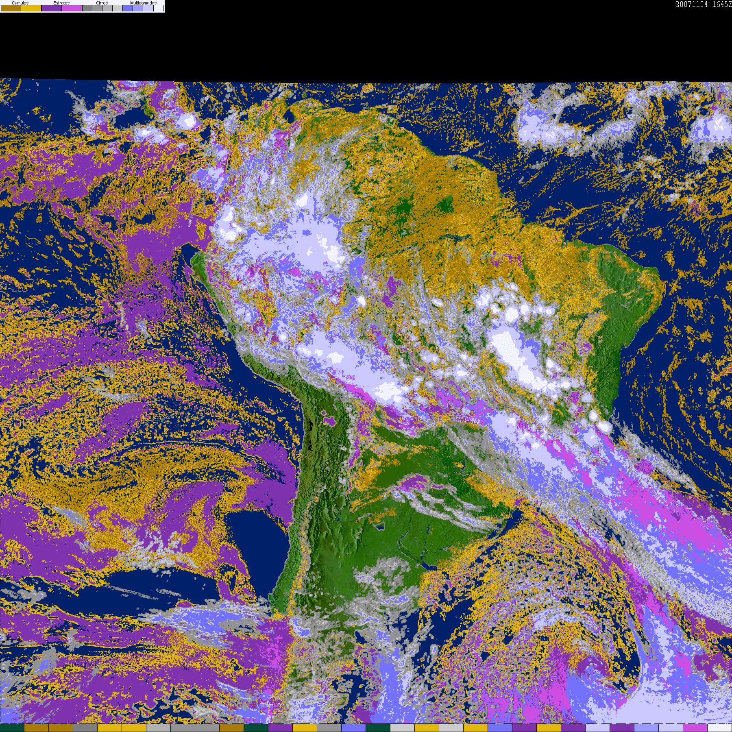Click the Estratos legend label
The width and height of the screenshot is (732, 732).
pos(61,3)
